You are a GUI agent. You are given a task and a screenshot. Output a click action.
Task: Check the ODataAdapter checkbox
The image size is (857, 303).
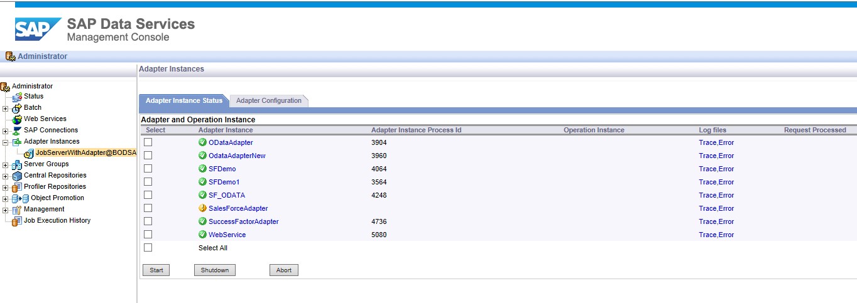(x=148, y=142)
